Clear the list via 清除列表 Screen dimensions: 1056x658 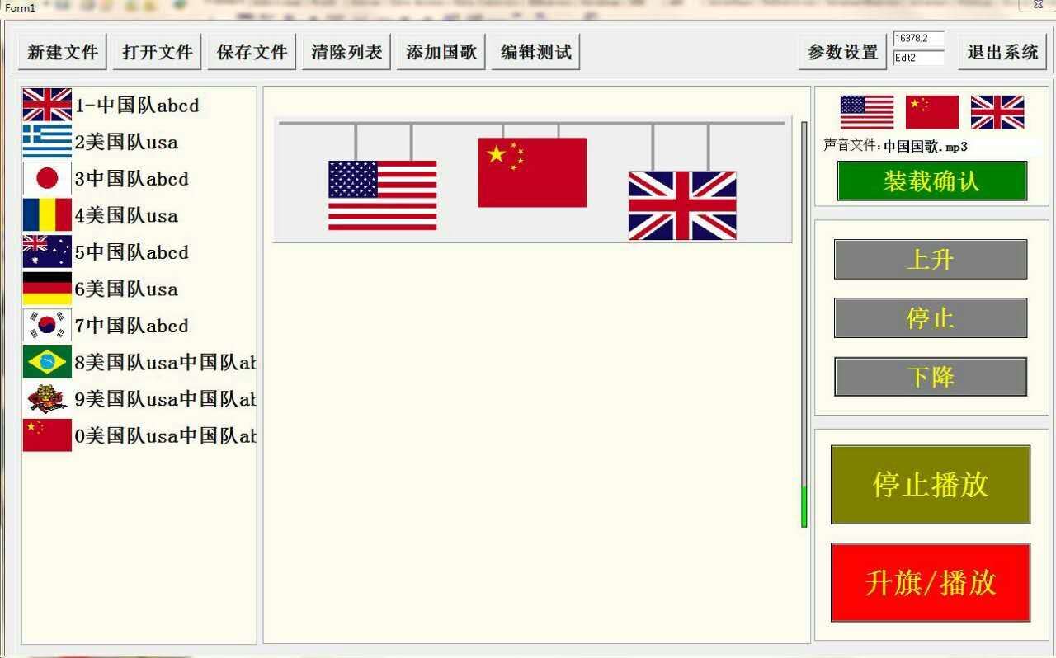(347, 52)
